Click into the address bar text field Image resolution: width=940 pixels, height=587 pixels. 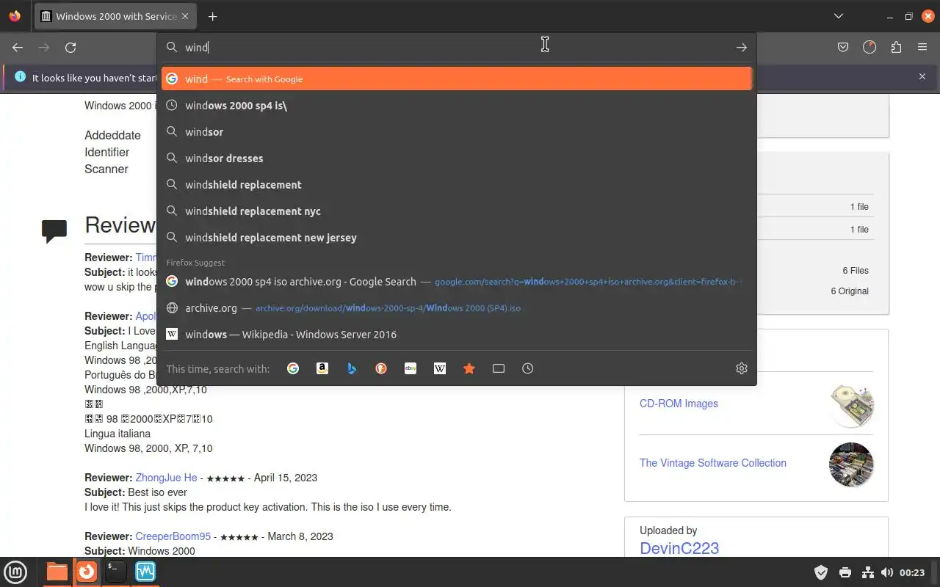pyautogui.click(x=455, y=47)
